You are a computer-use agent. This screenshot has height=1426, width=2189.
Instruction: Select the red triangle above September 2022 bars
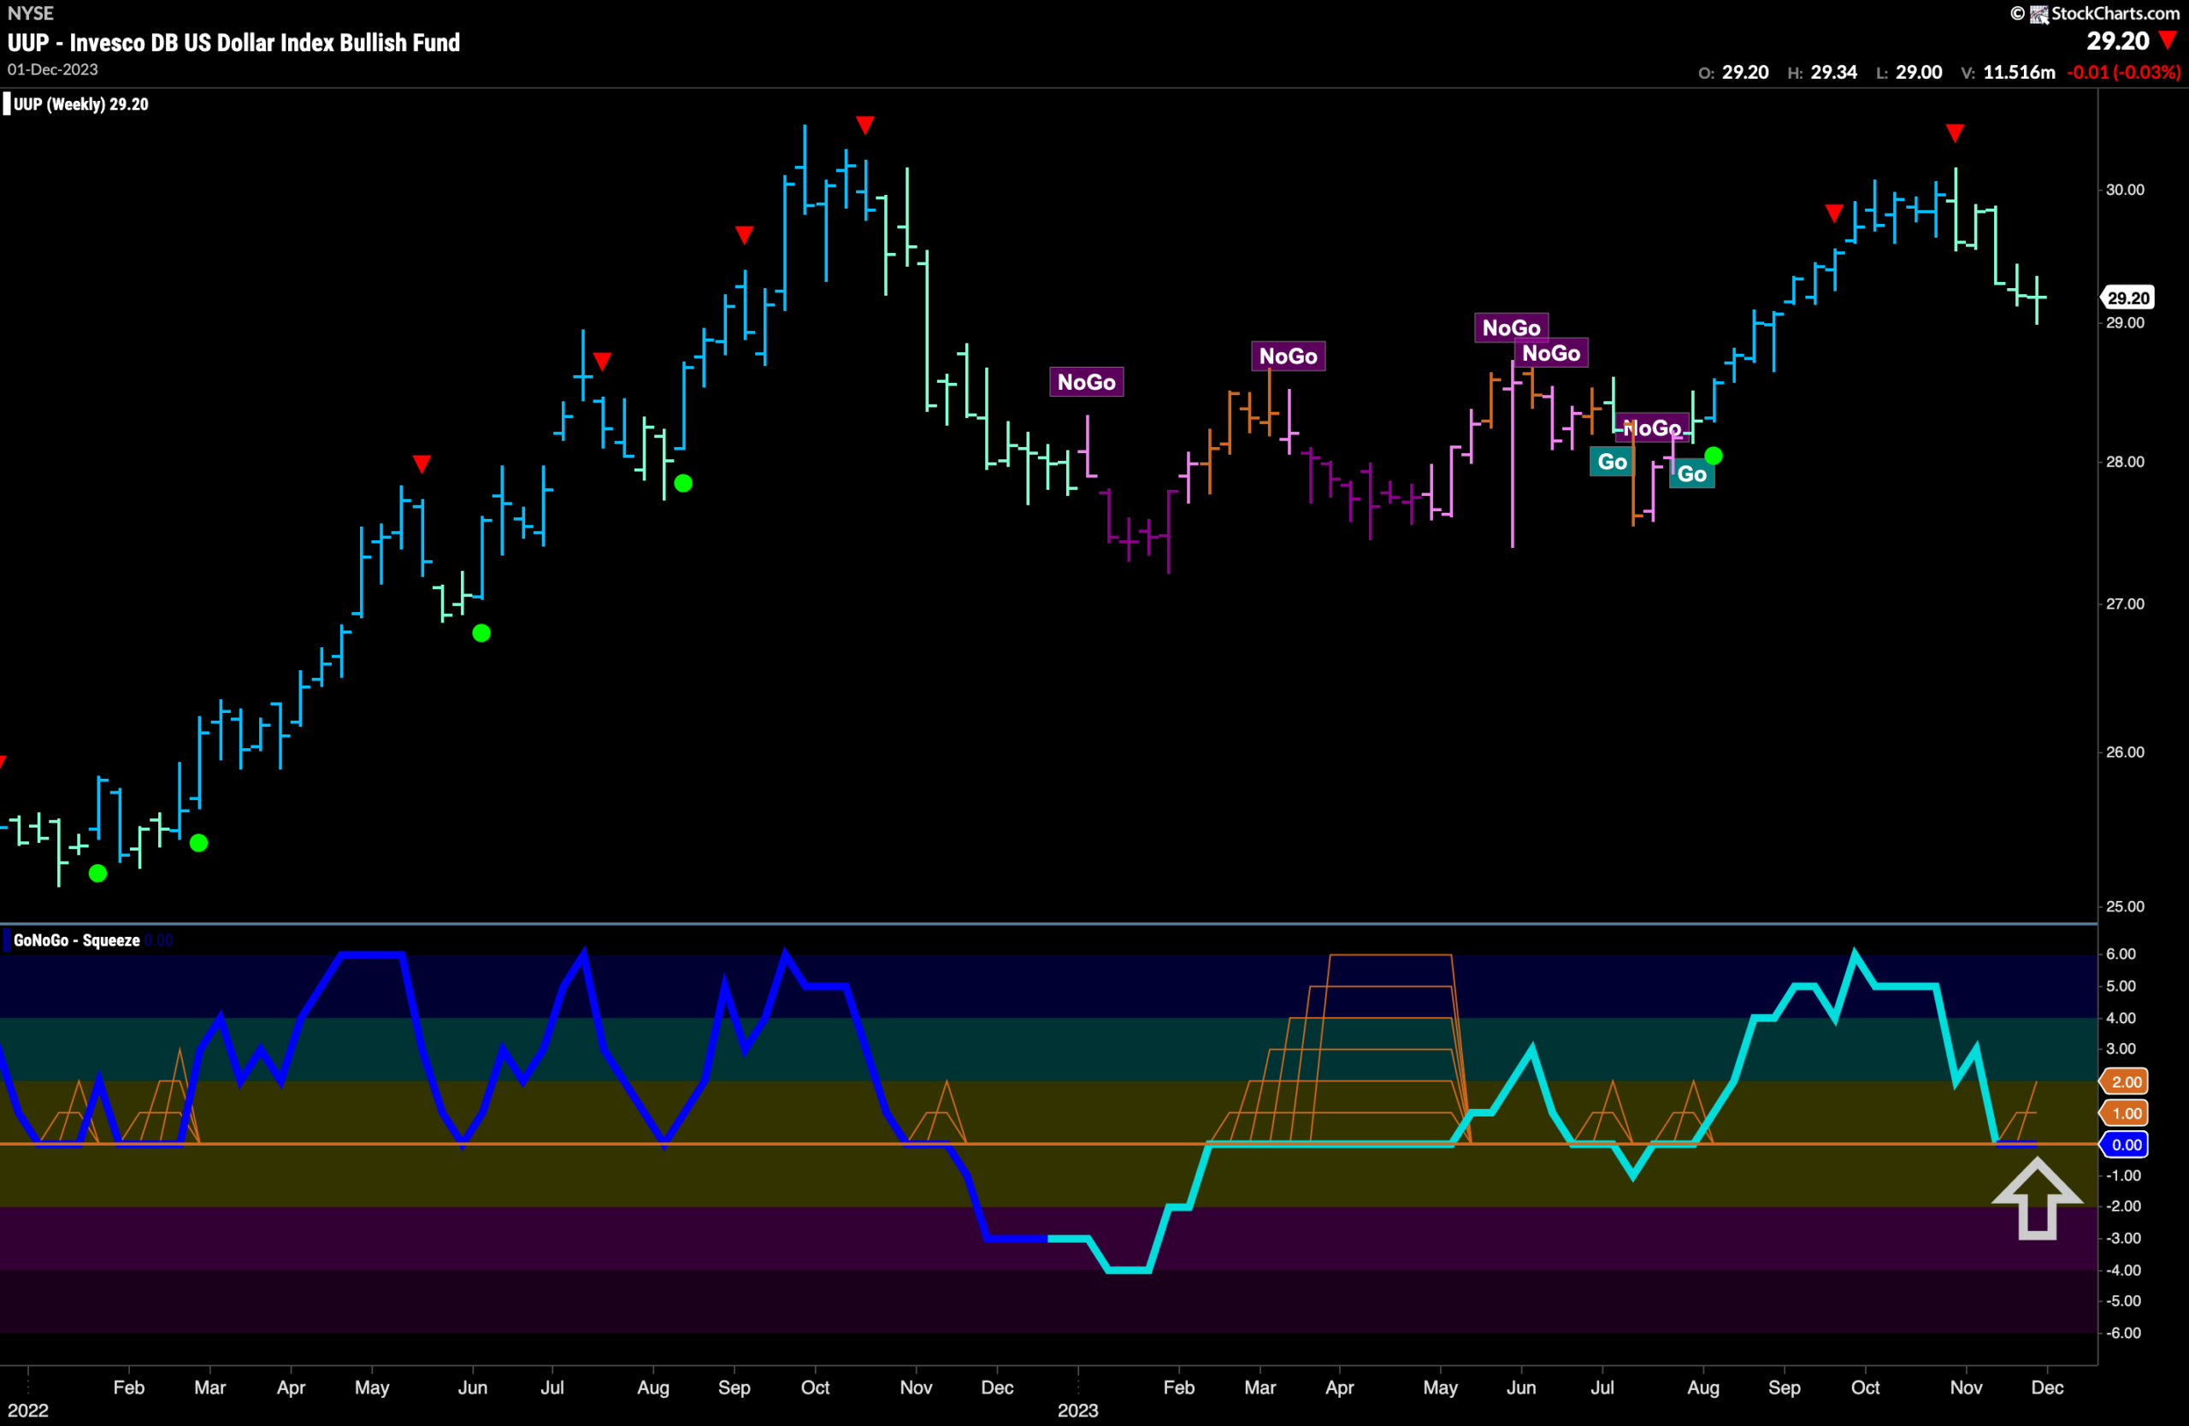(744, 234)
